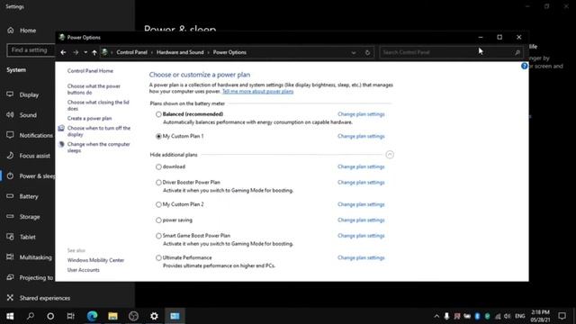Select Smart Game Boost Power Plan
The height and width of the screenshot is (324, 576).
point(158,236)
